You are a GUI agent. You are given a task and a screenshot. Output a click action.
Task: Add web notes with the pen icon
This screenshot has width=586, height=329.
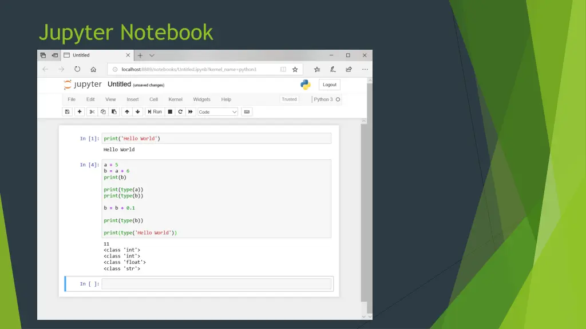pyautogui.click(x=332, y=69)
